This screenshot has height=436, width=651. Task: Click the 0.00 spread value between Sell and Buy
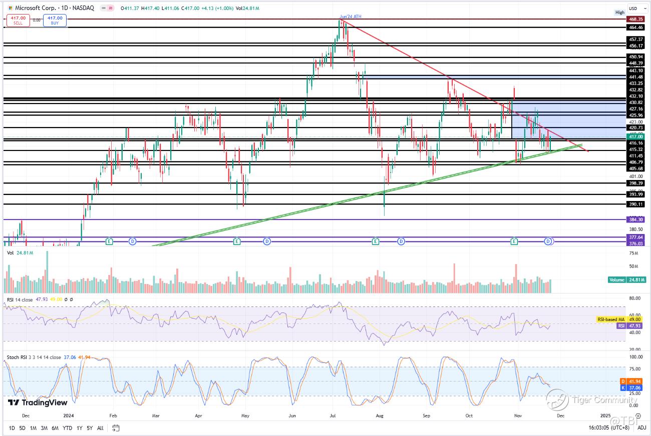click(36, 20)
